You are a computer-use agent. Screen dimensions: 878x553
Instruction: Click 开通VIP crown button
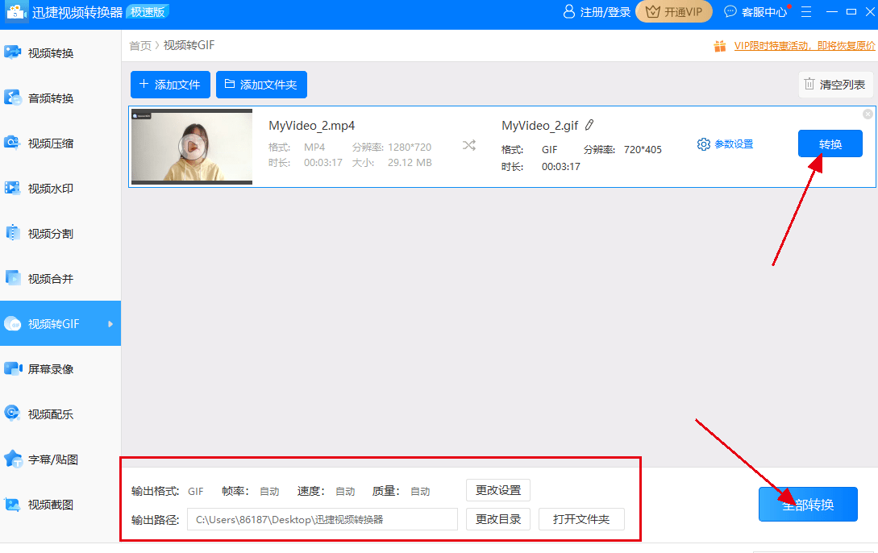click(674, 12)
